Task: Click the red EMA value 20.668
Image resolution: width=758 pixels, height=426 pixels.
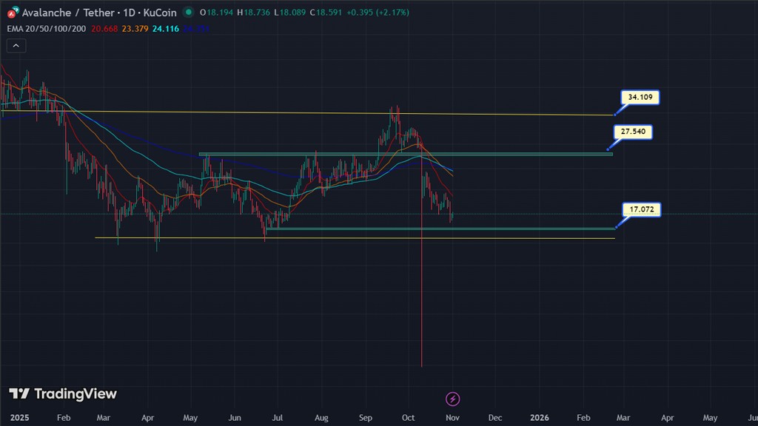Action: click(x=104, y=28)
